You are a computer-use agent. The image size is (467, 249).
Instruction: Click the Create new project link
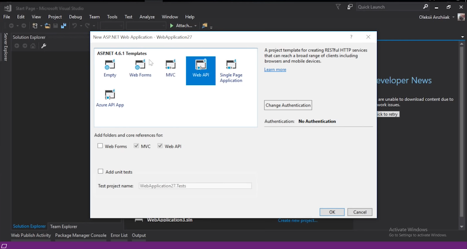(297, 220)
